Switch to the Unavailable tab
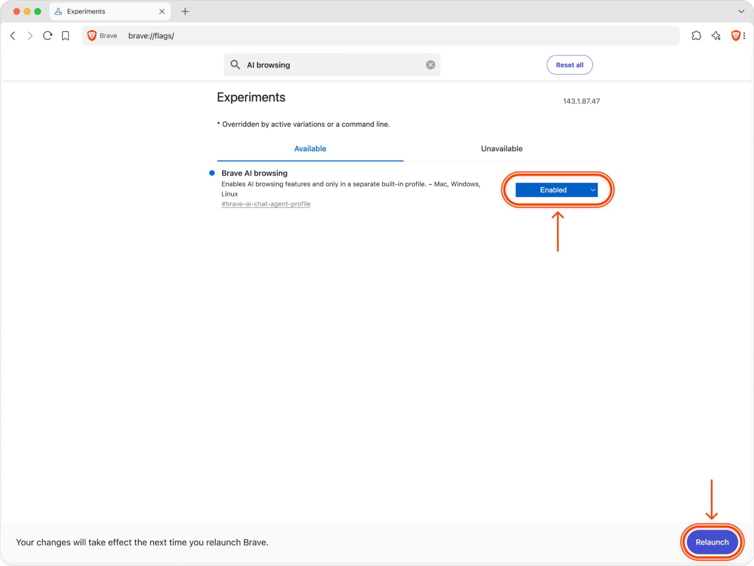The image size is (754, 566). pos(501,149)
